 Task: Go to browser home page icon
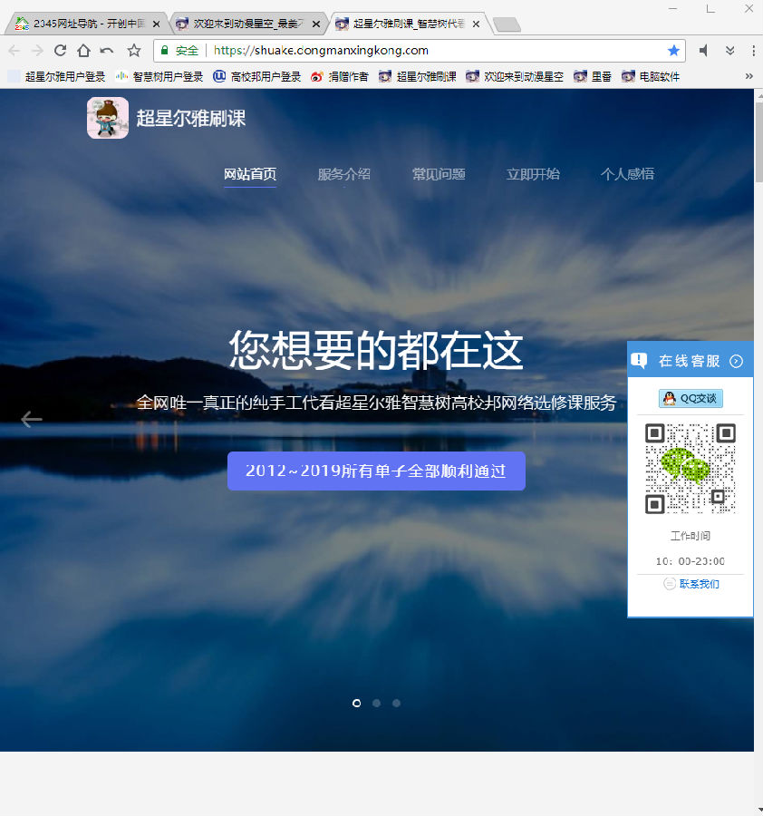pos(83,51)
